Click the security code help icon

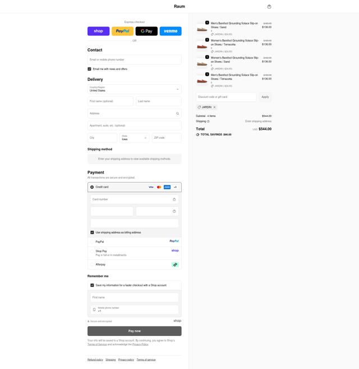(174, 211)
